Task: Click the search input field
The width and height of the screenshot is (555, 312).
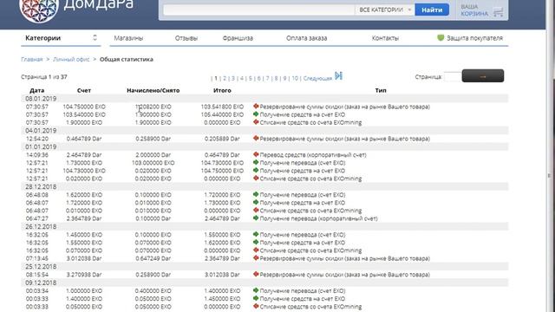Action: tap(258, 10)
